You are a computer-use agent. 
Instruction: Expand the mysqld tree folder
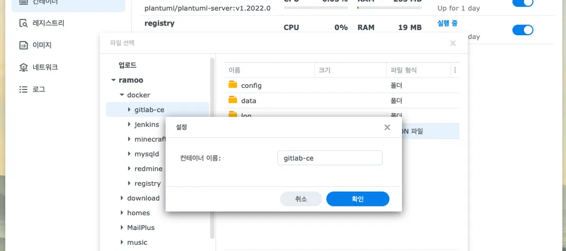click(129, 154)
